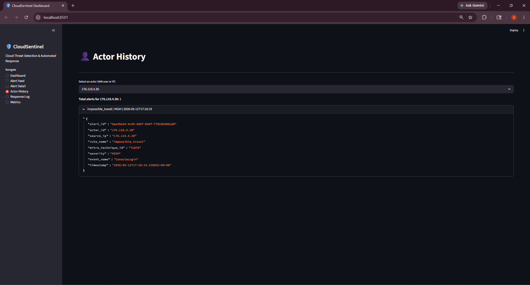Image resolution: width=530 pixels, height=285 pixels.
Task: Select the Metrics navigation option
Action: [13, 102]
